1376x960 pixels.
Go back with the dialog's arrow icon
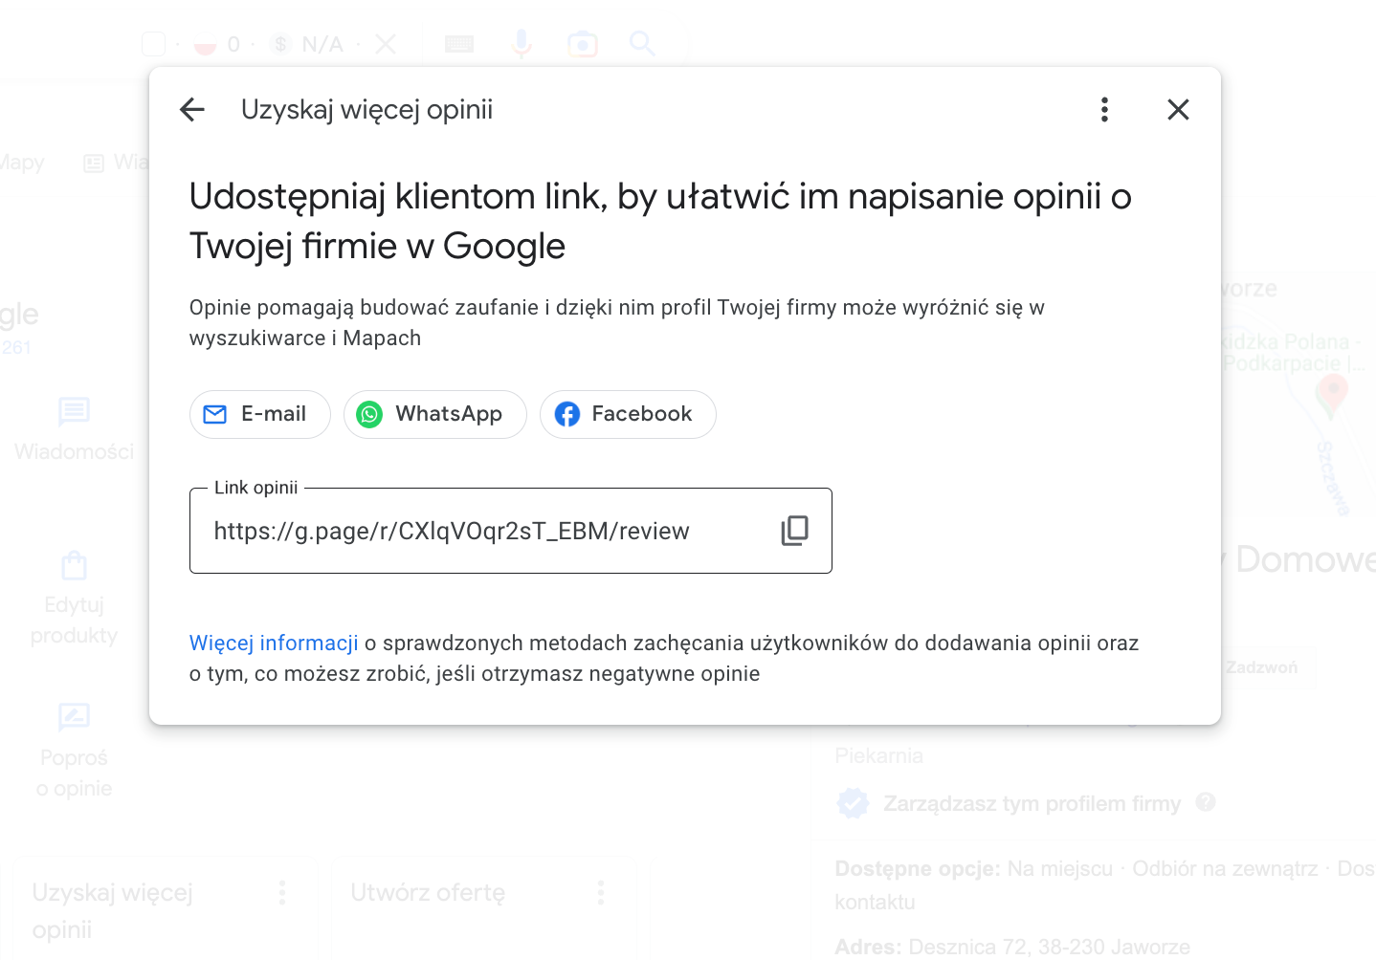191,109
